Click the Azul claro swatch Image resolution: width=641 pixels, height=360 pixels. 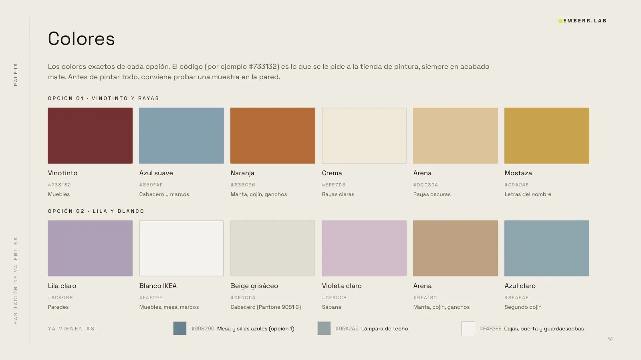547,248
